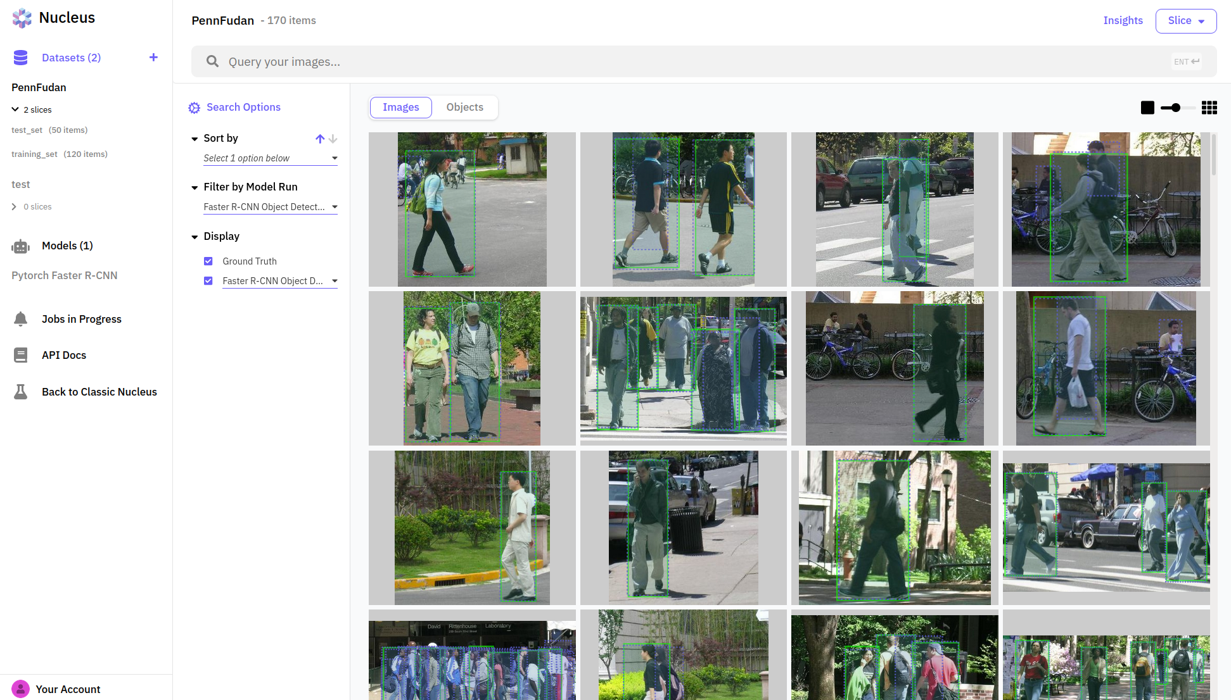Open Your Account
1231x700 pixels.
coord(68,689)
